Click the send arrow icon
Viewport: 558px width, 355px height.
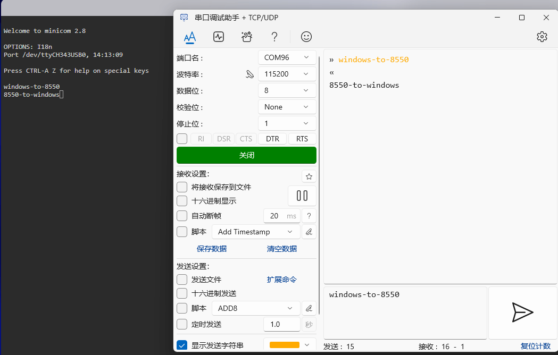click(x=522, y=312)
